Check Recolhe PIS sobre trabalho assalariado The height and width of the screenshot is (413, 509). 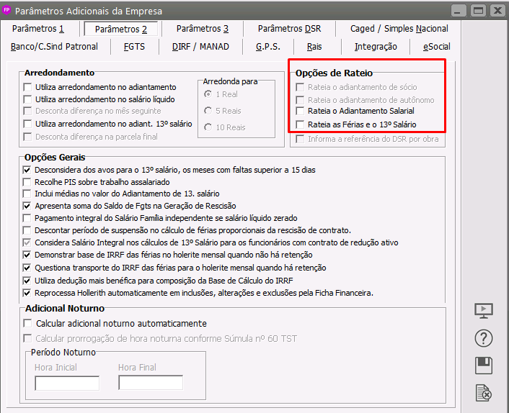pos(28,182)
